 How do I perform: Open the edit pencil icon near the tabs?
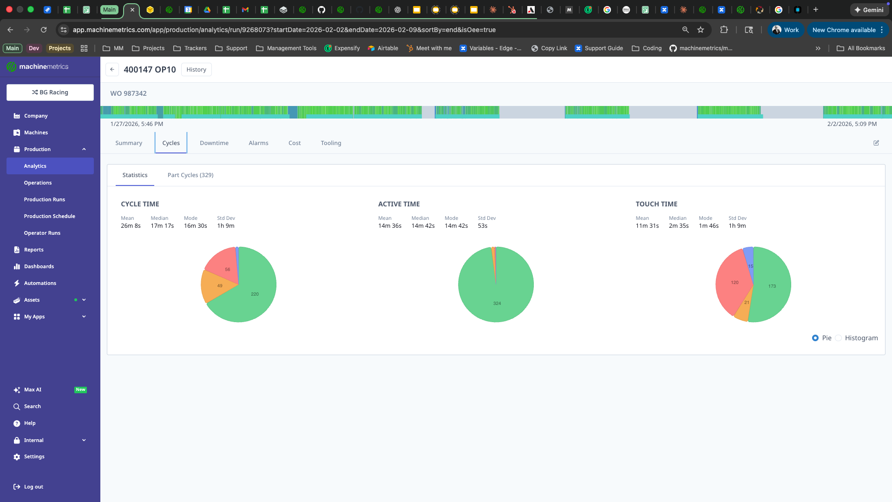tap(877, 143)
